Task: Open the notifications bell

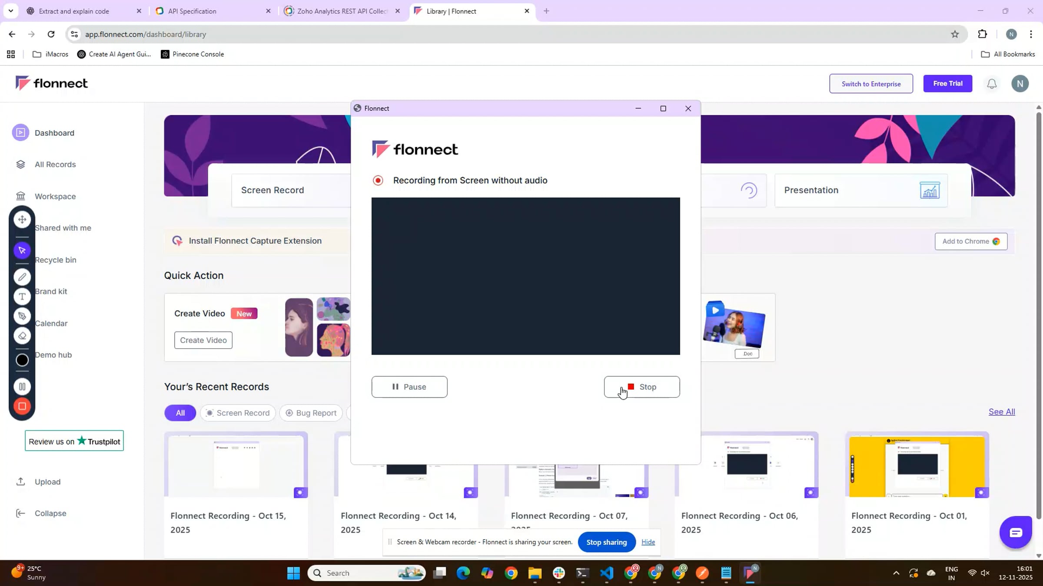Action: [991, 83]
